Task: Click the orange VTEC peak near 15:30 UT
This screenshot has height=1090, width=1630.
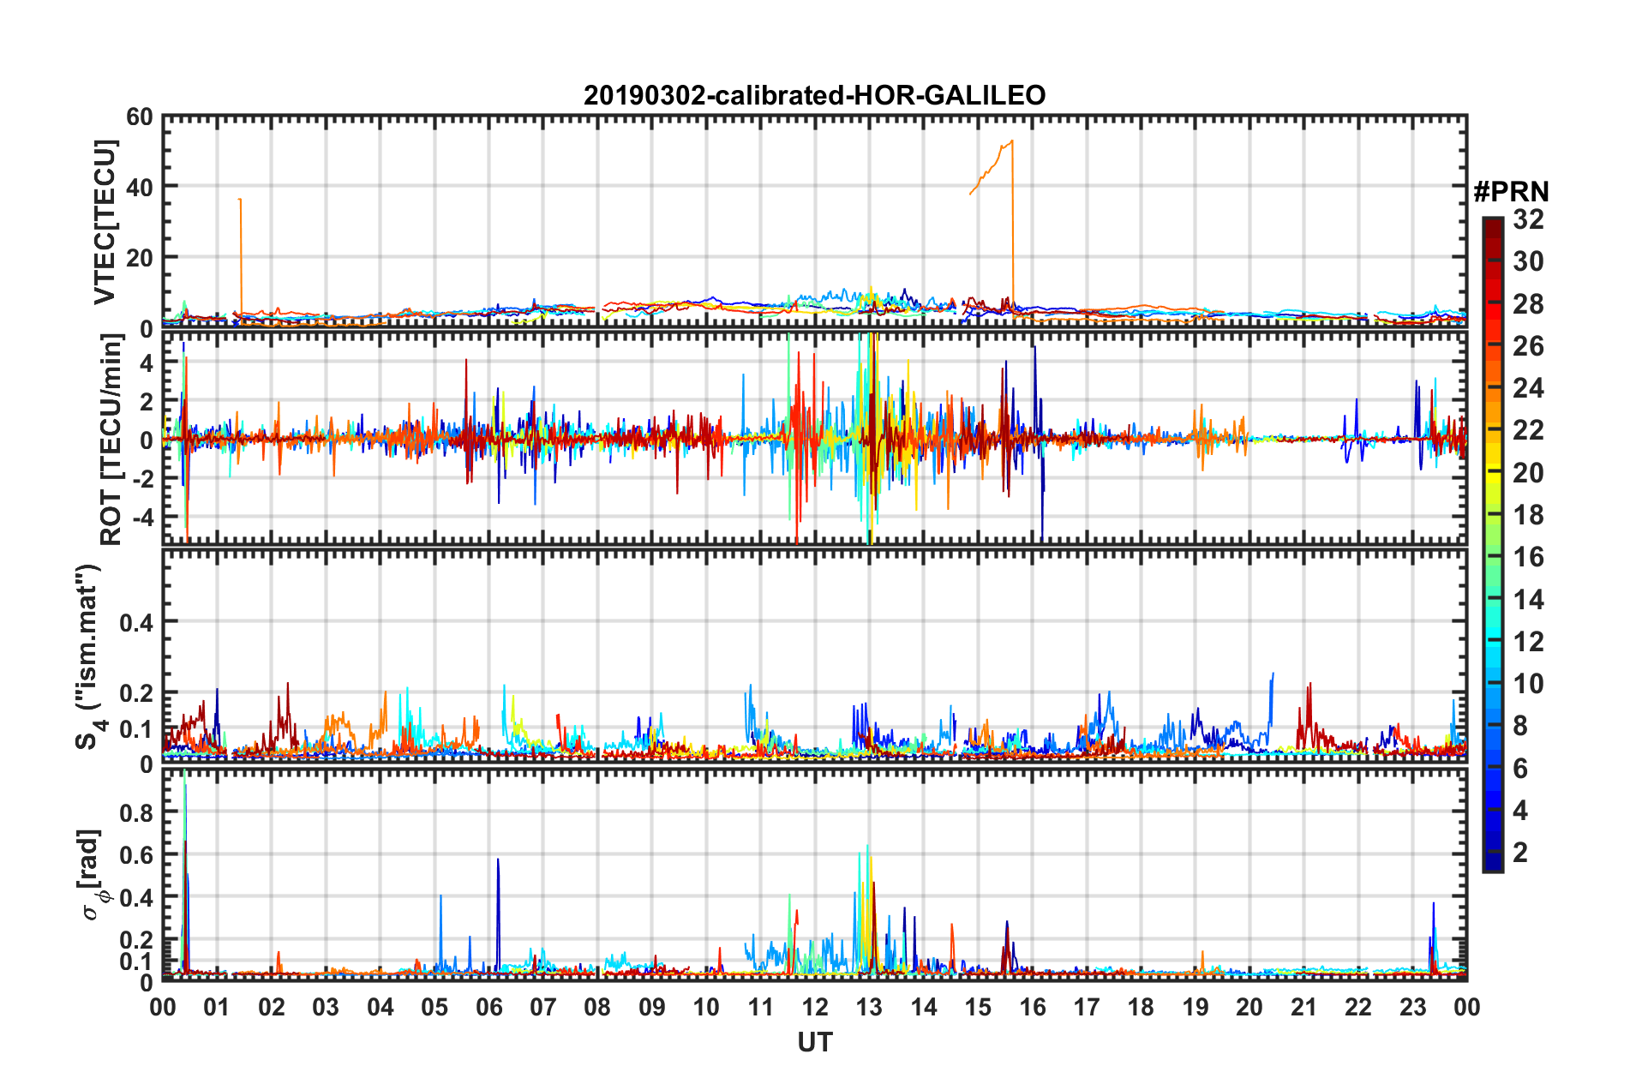Action: (x=1011, y=142)
